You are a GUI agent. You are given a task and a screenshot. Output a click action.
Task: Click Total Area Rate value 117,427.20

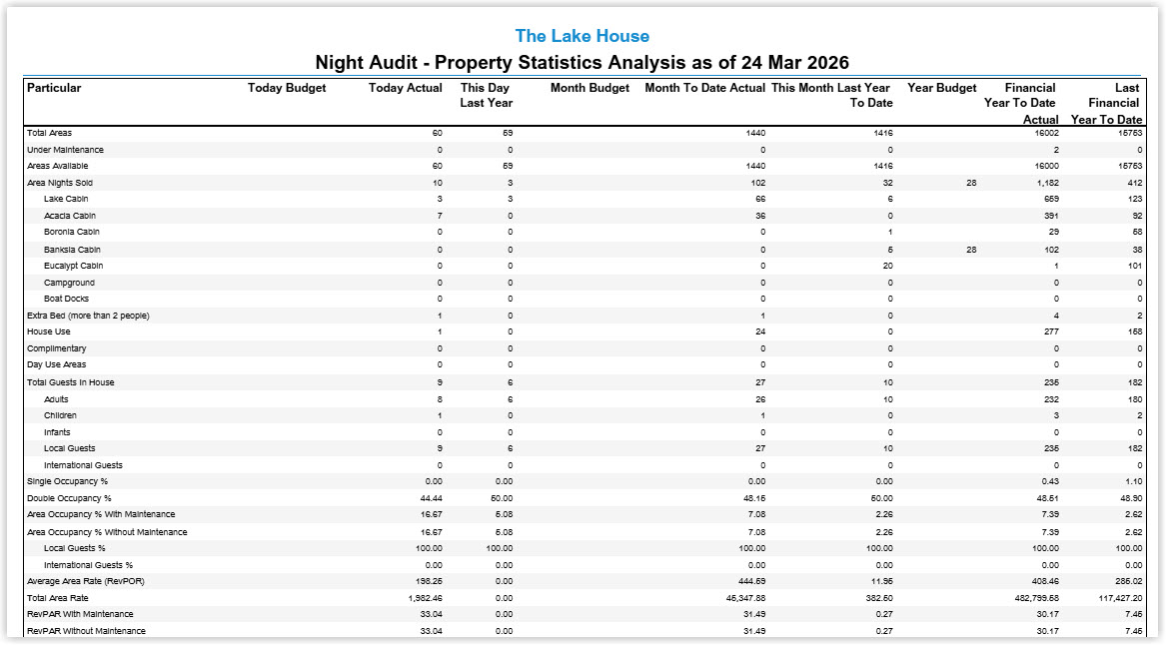[x=1120, y=598]
